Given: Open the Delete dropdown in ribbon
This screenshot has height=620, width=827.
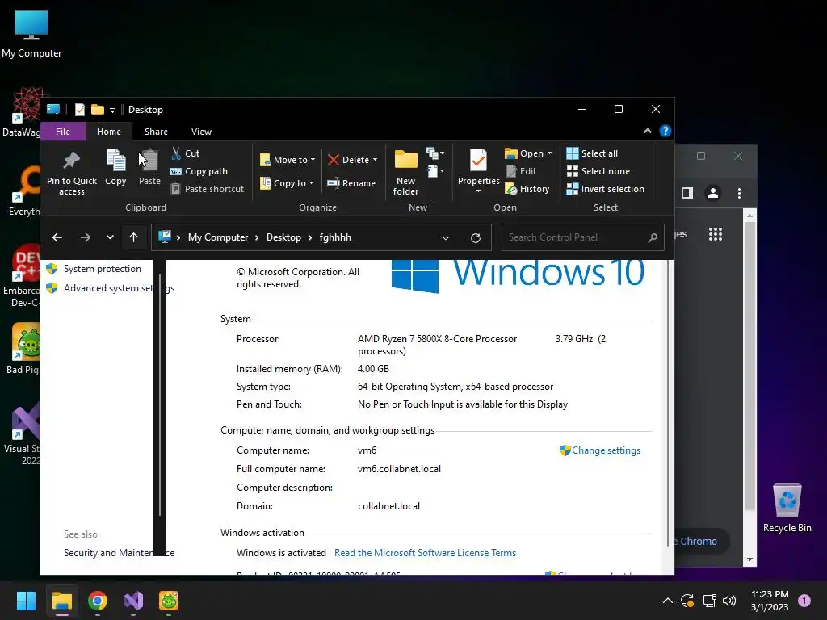Looking at the screenshot, I should pos(352,160).
